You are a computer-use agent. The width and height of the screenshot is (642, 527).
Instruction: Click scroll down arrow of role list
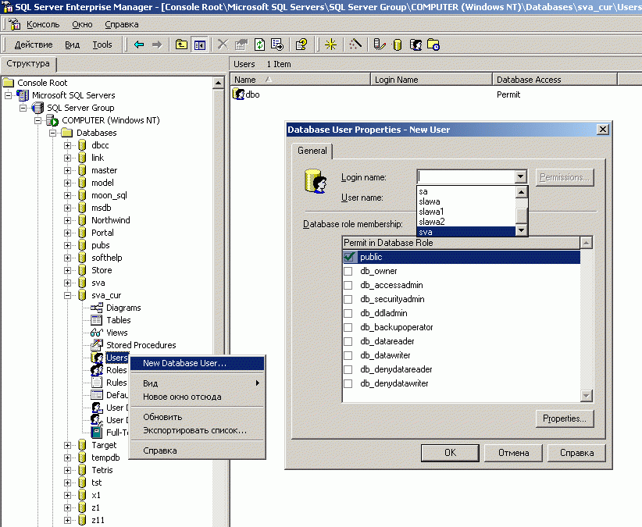tap(587, 396)
